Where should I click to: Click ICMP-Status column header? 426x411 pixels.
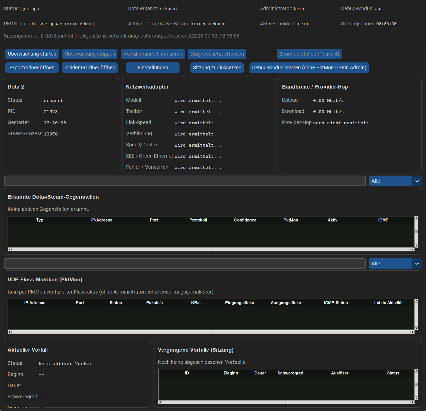[336, 303]
